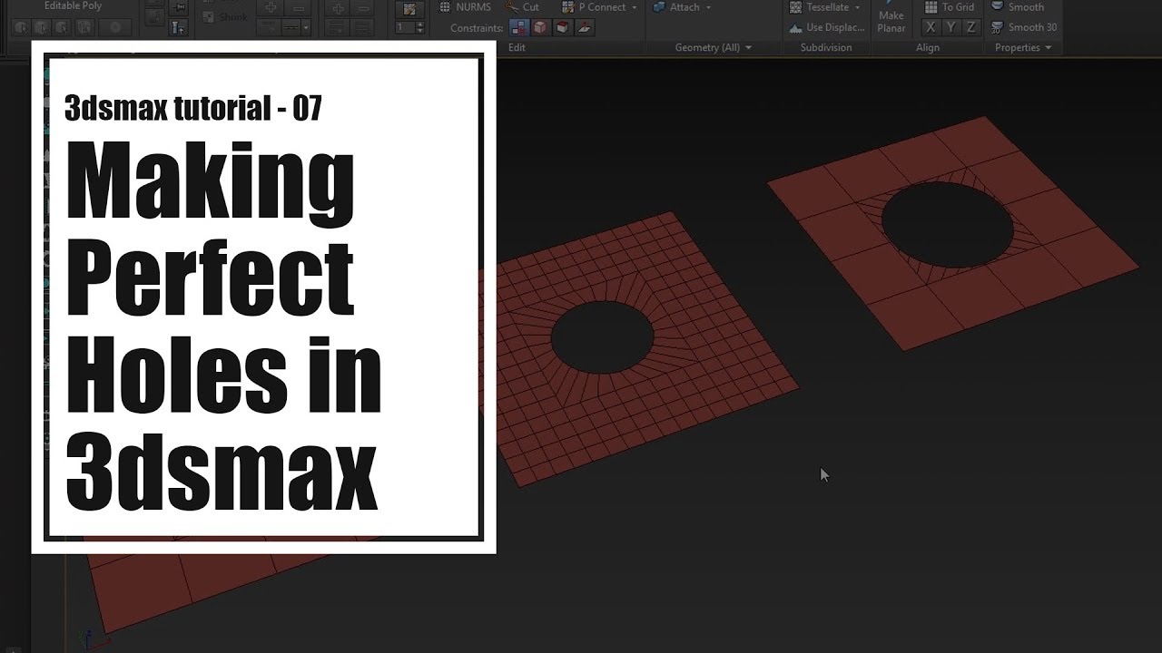Click the Shrink selection button
The image size is (1162, 653).
pyautogui.click(x=225, y=17)
